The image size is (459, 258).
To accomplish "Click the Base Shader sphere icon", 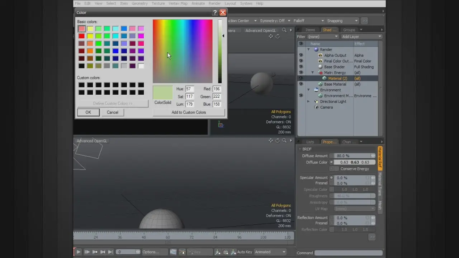I will coord(320,67).
